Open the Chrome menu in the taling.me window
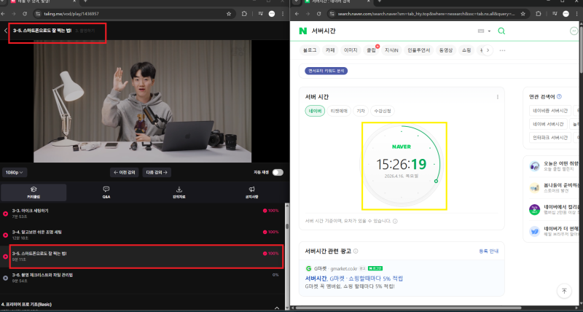 pyautogui.click(x=283, y=14)
